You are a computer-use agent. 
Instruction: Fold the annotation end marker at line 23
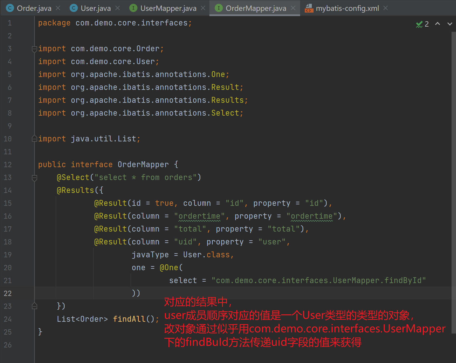[x=34, y=306]
